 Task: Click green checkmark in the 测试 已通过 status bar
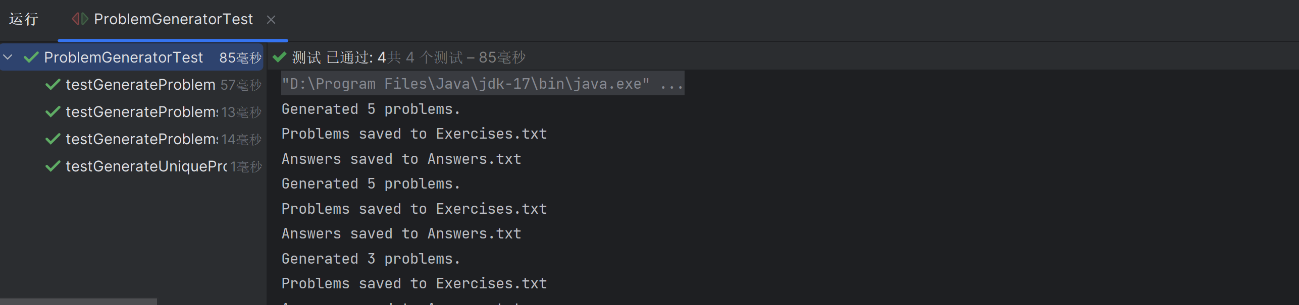point(279,57)
